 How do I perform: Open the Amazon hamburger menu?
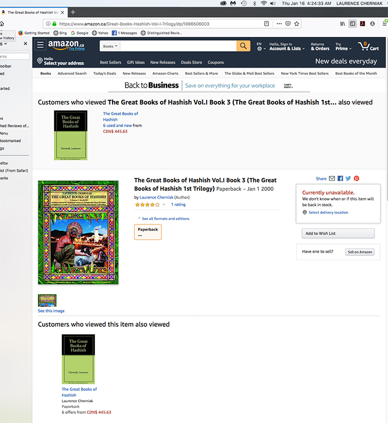tap(41, 45)
